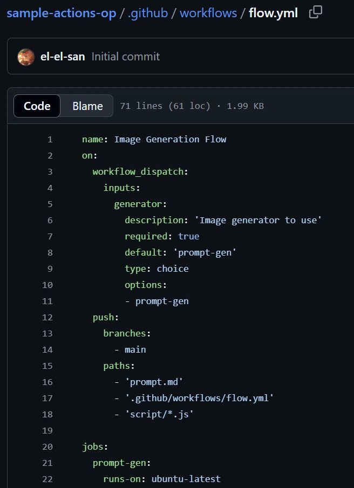
Task: Click the '- prompt-gen' option entry
Action: pyautogui.click(x=156, y=301)
